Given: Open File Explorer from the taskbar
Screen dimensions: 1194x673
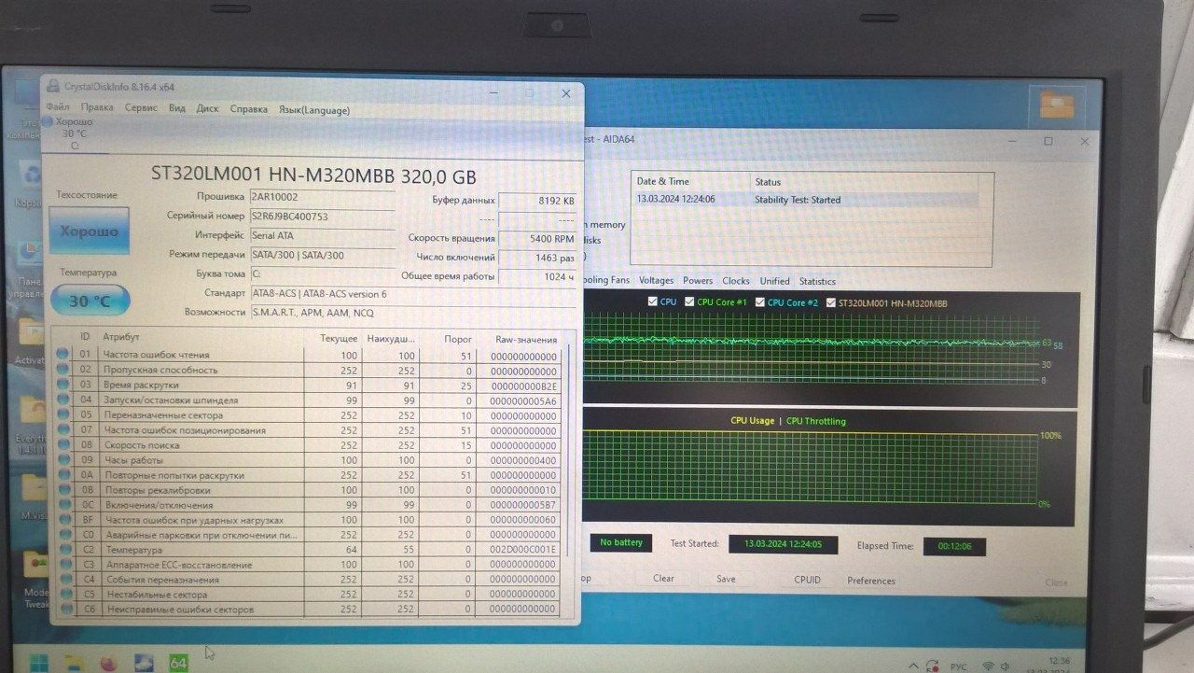Looking at the screenshot, I should (74, 663).
